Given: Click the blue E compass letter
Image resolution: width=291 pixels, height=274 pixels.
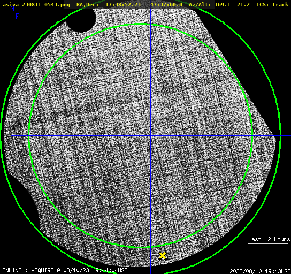Looking at the screenshot, I should point(18,17).
